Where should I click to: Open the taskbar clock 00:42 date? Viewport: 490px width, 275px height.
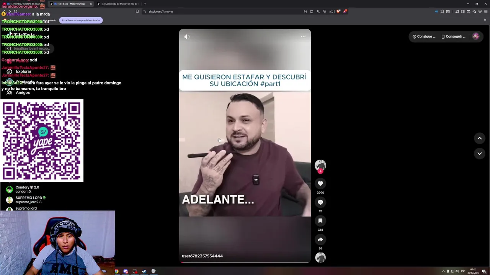click(x=473, y=271)
